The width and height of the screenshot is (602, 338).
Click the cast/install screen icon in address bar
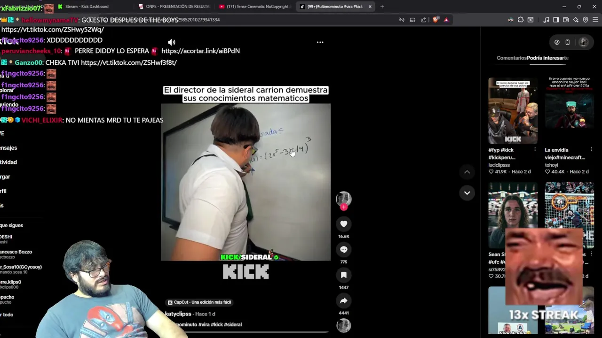(x=412, y=20)
